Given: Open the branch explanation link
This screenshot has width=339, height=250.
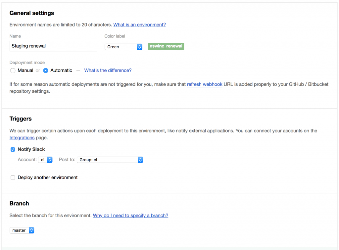Looking at the screenshot, I should pos(130,215).
